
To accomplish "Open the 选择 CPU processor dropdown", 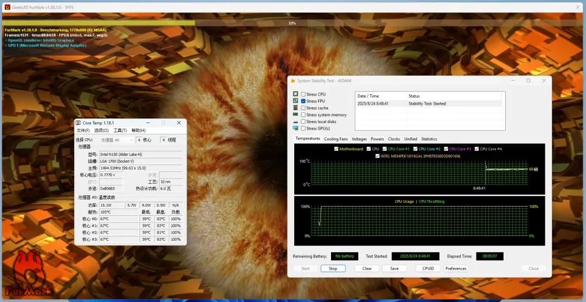I will click(117, 140).
